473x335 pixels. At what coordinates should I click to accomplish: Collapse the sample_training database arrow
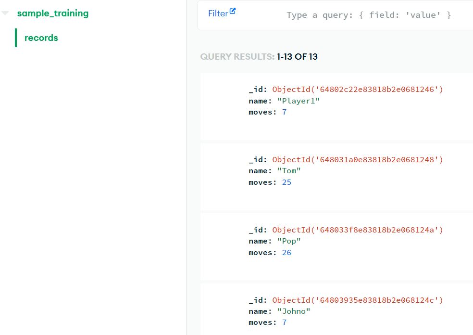5,13
